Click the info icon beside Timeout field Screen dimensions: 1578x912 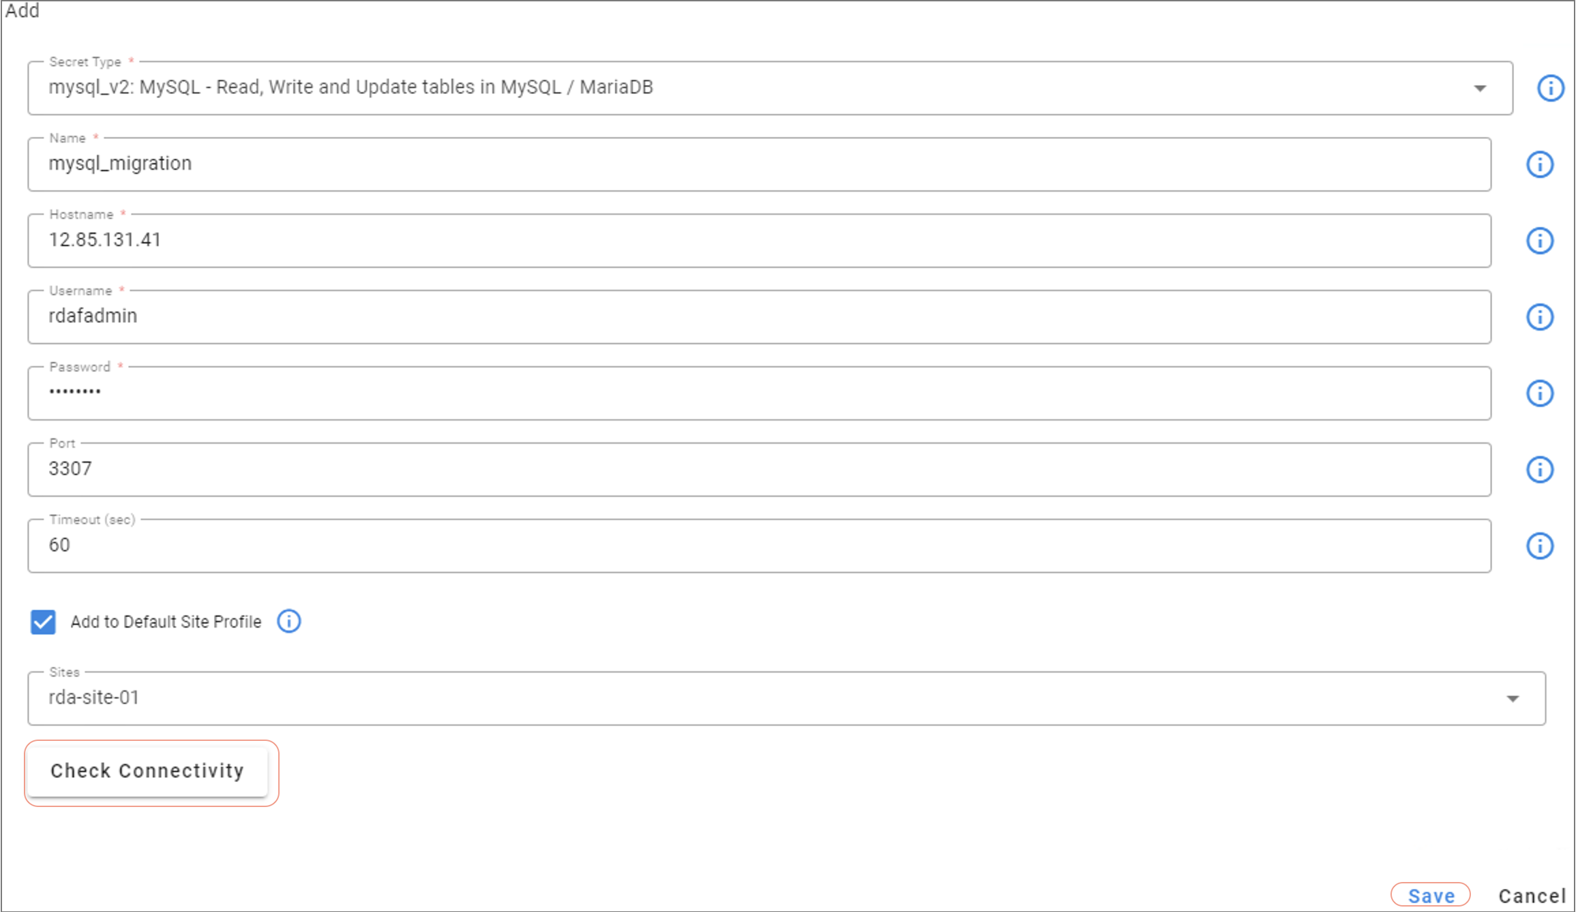coord(1539,546)
